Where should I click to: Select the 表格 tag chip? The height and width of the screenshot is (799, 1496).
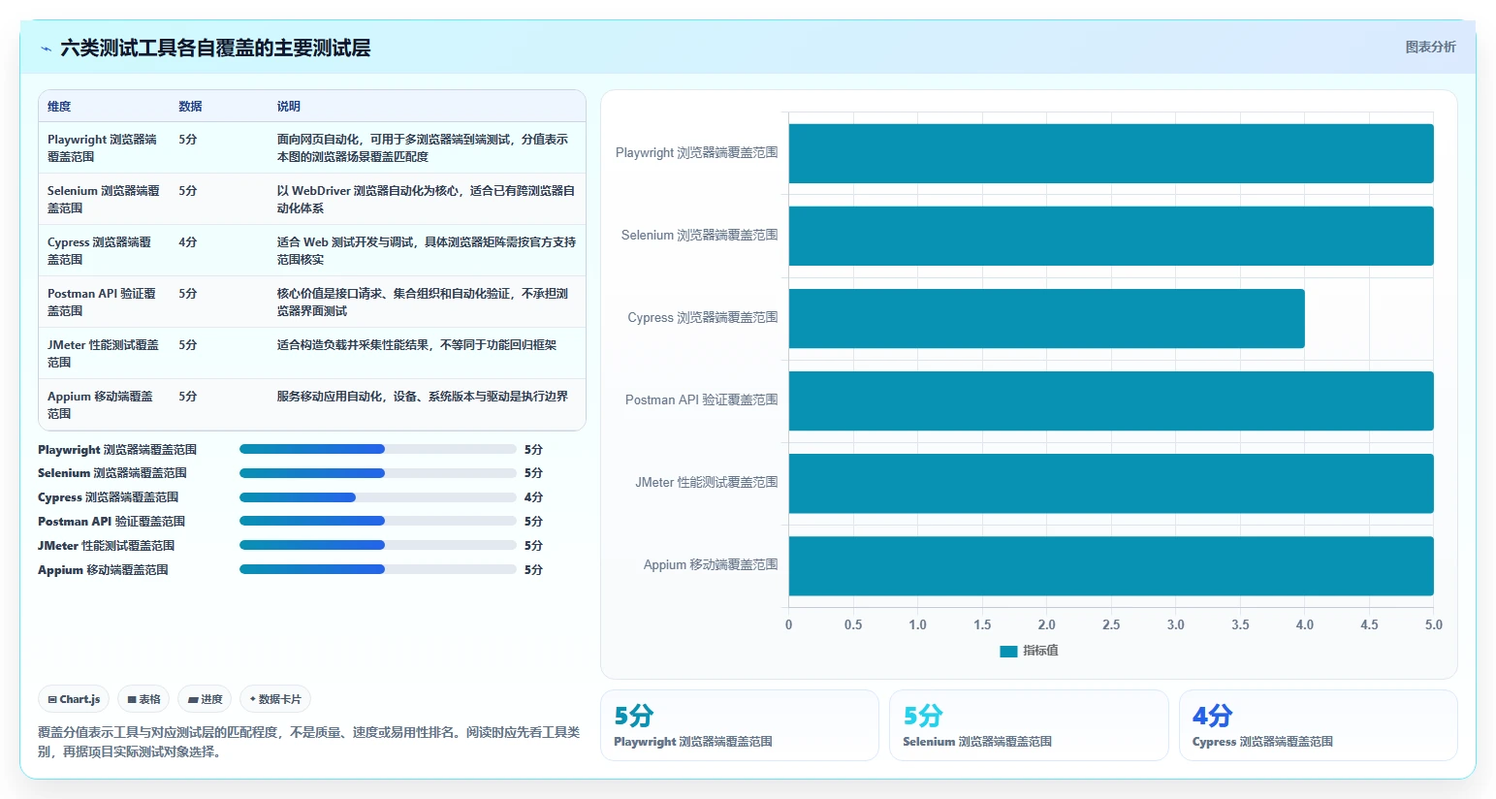pos(143,699)
